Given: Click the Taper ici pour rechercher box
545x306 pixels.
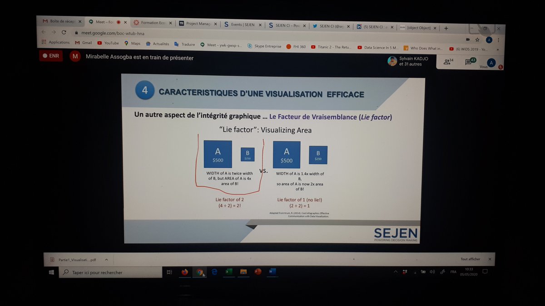Looking at the screenshot, I should [x=110, y=272].
